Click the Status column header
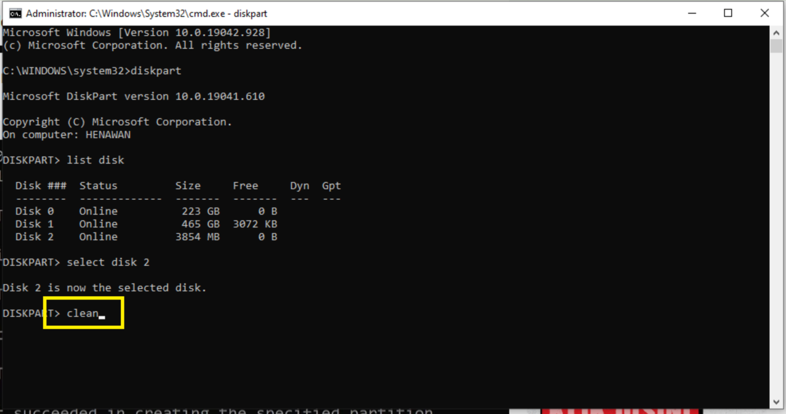The width and height of the screenshot is (786, 414). click(x=98, y=186)
